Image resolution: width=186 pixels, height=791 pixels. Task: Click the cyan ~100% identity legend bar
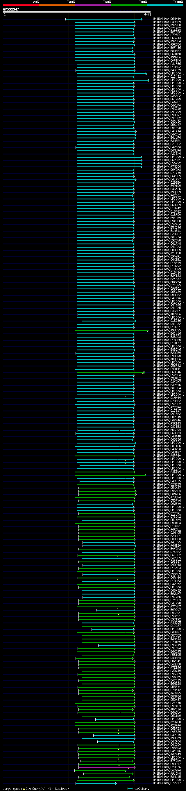click(165, 5)
